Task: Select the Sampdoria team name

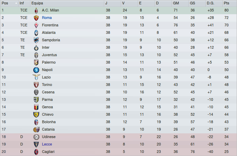Action: click(x=51, y=40)
